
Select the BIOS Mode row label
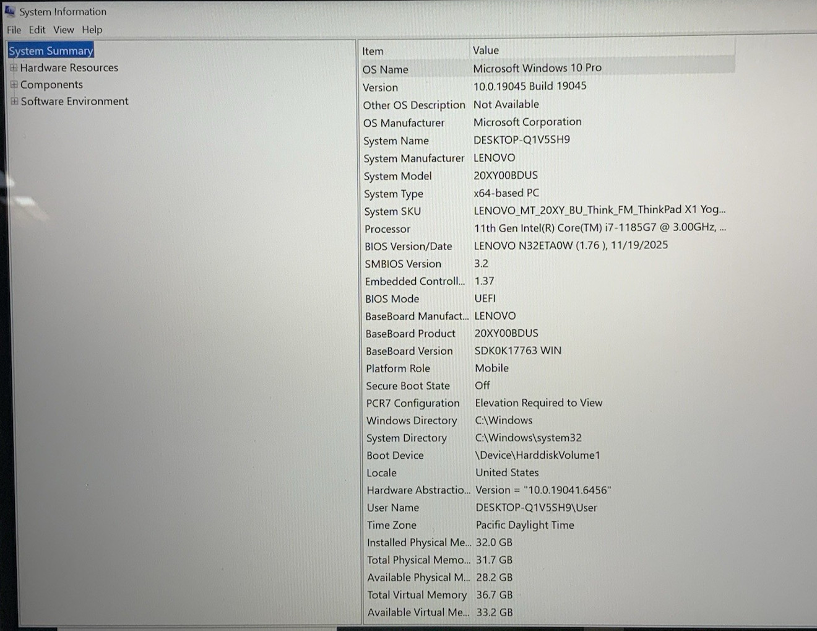pos(392,298)
